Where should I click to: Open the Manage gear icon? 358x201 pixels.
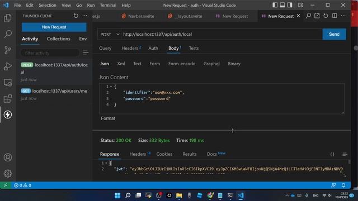tap(8, 174)
